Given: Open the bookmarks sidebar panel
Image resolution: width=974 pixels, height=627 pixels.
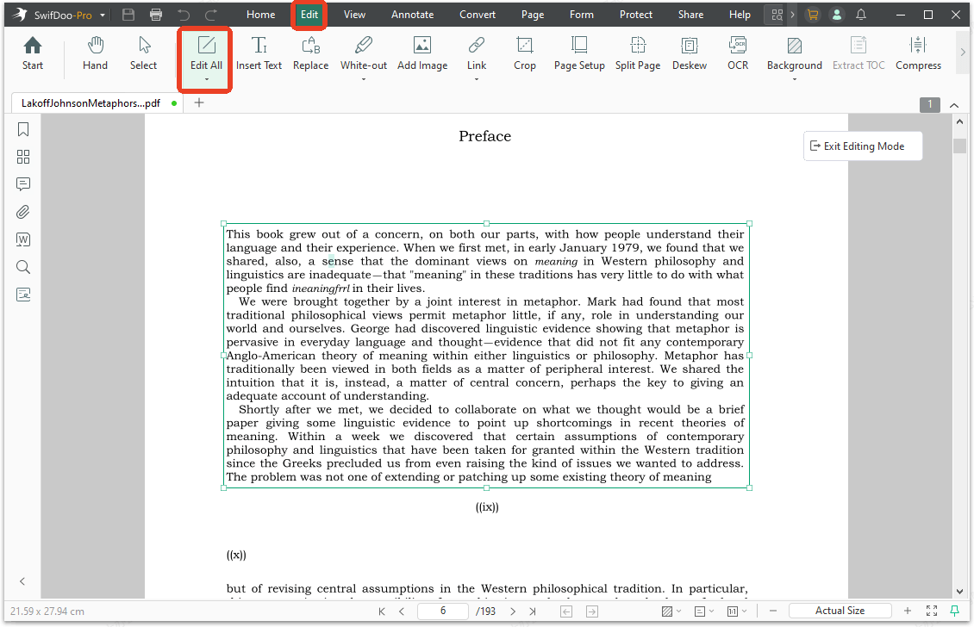Looking at the screenshot, I should click(23, 129).
